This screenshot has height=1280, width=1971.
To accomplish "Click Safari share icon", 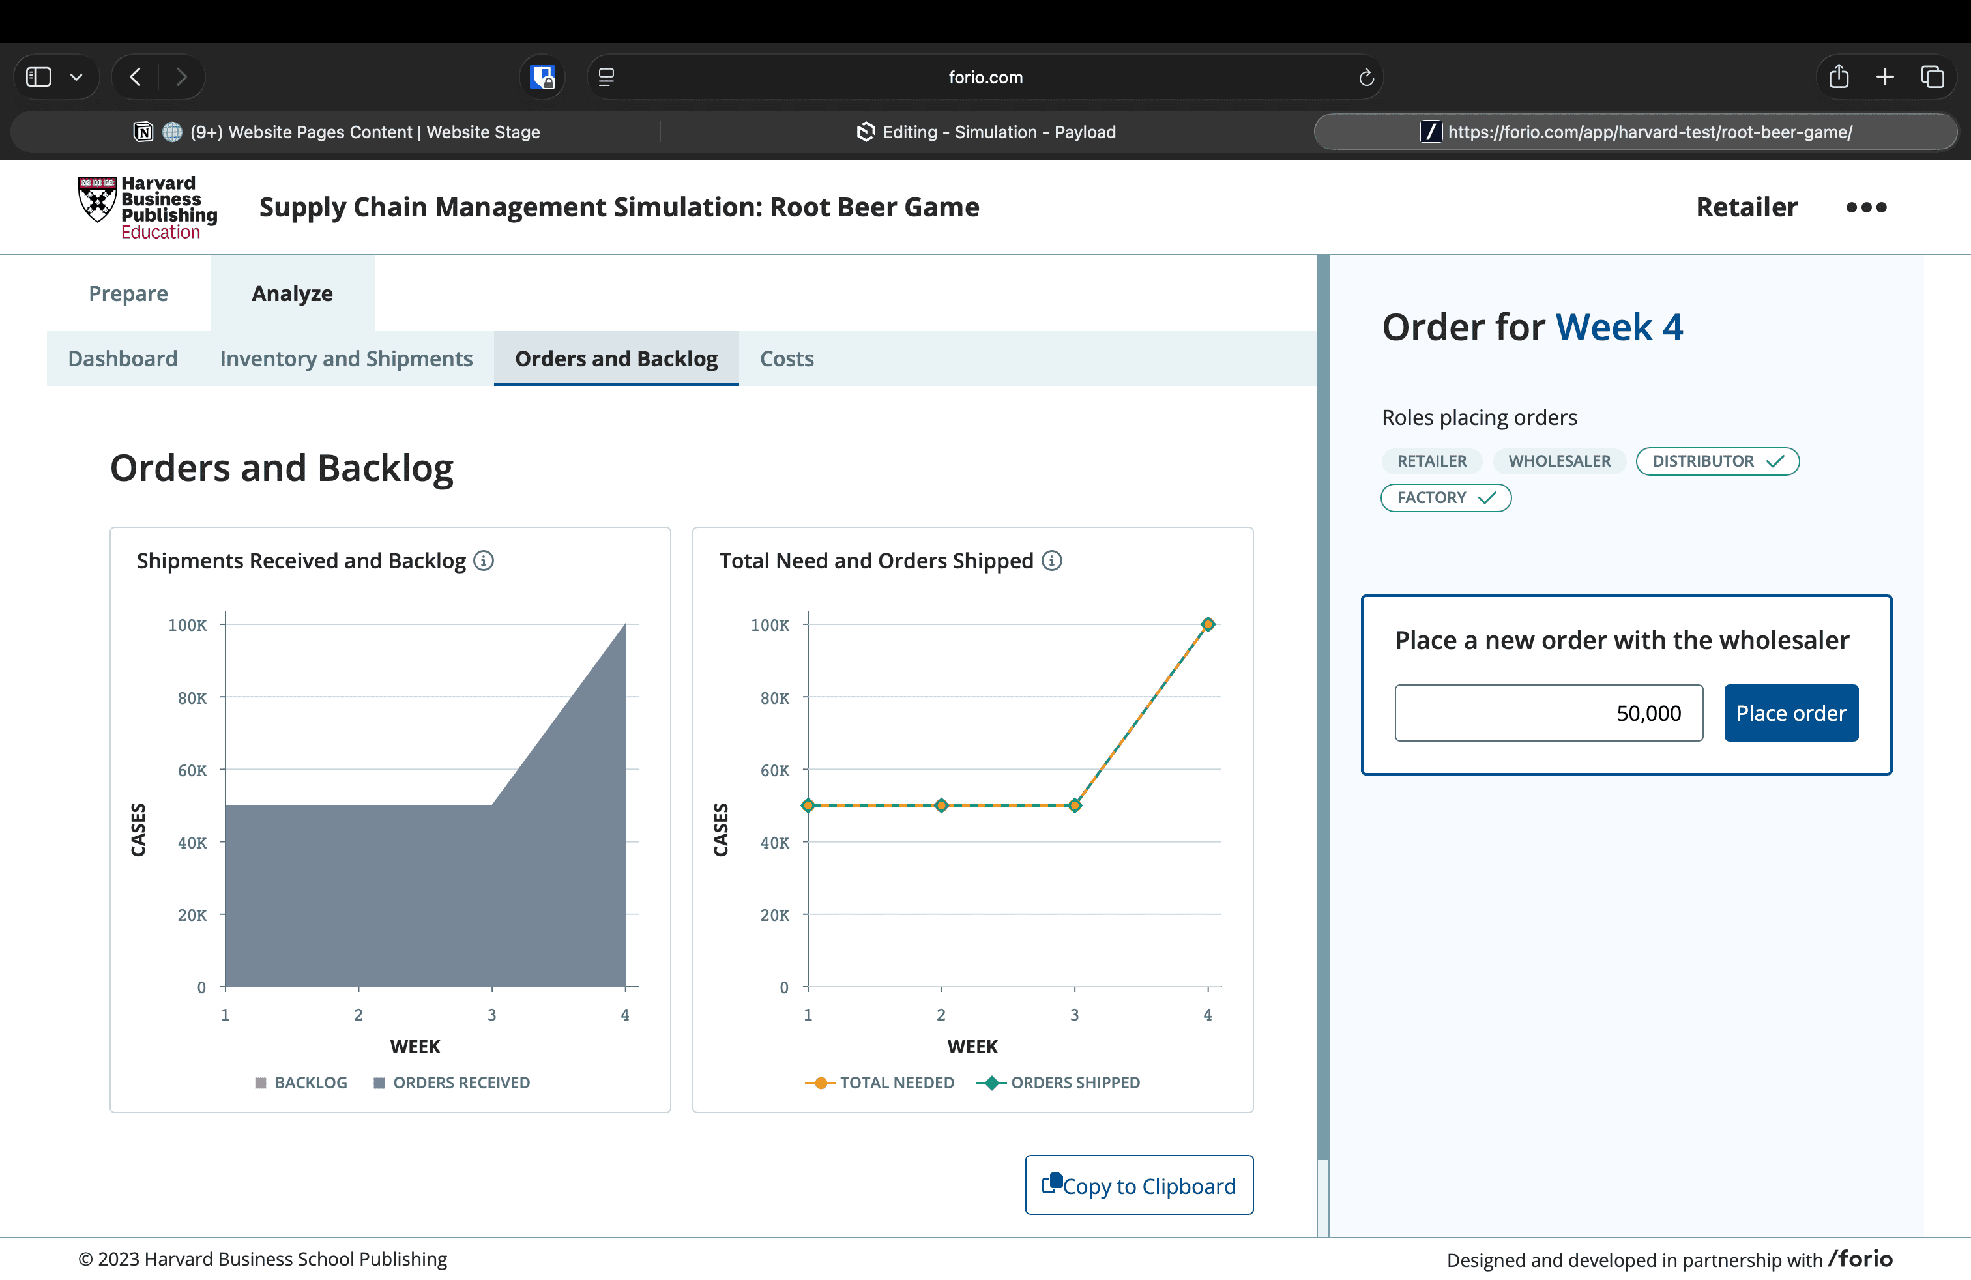I will tap(1839, 77).
